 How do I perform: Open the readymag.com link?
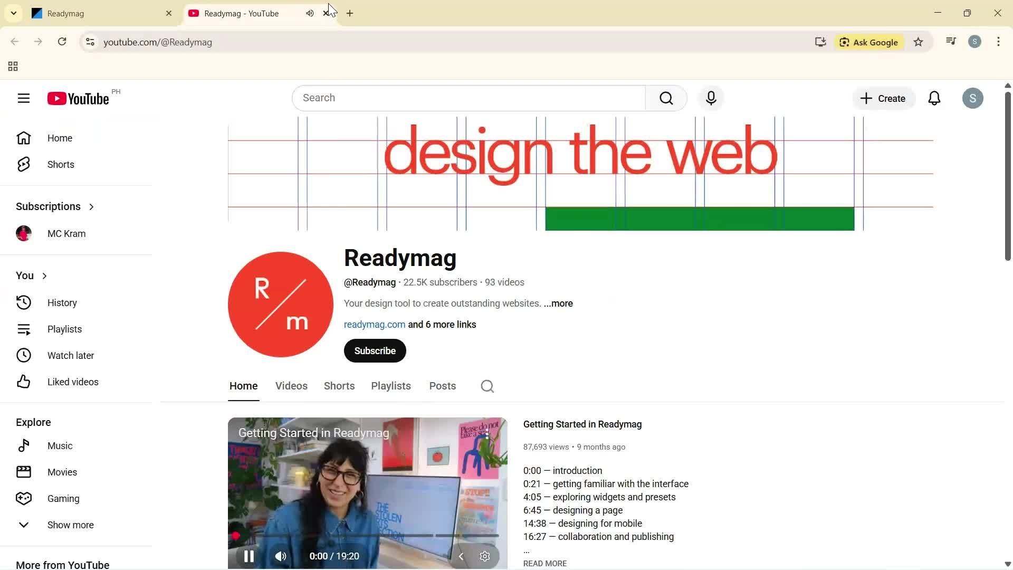click(x=374, y=324)
